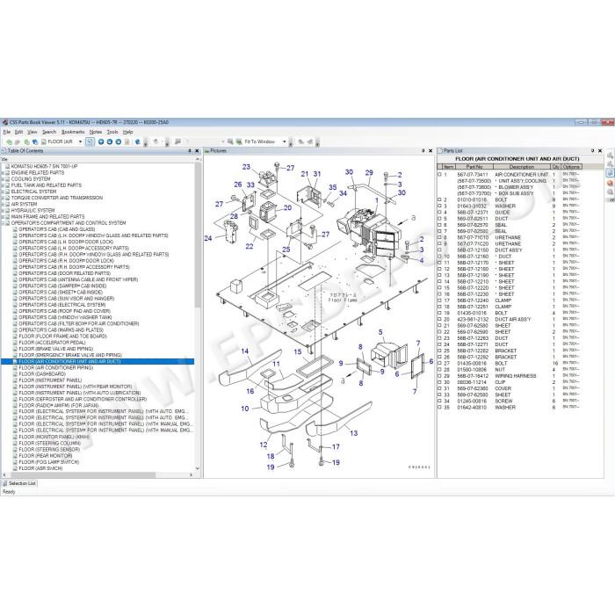
Task: Pin the Pictures panel
Action: point(423,151)
